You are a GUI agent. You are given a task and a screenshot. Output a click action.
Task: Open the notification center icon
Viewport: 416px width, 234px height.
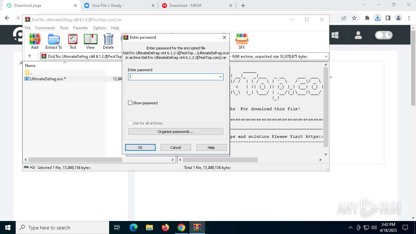(x=405, y=227)
